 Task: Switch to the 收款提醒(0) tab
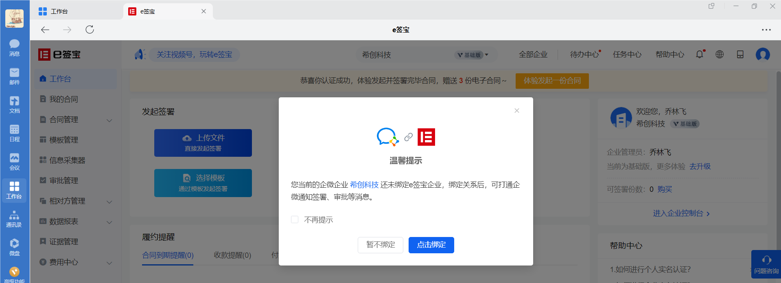click(232, 255)
